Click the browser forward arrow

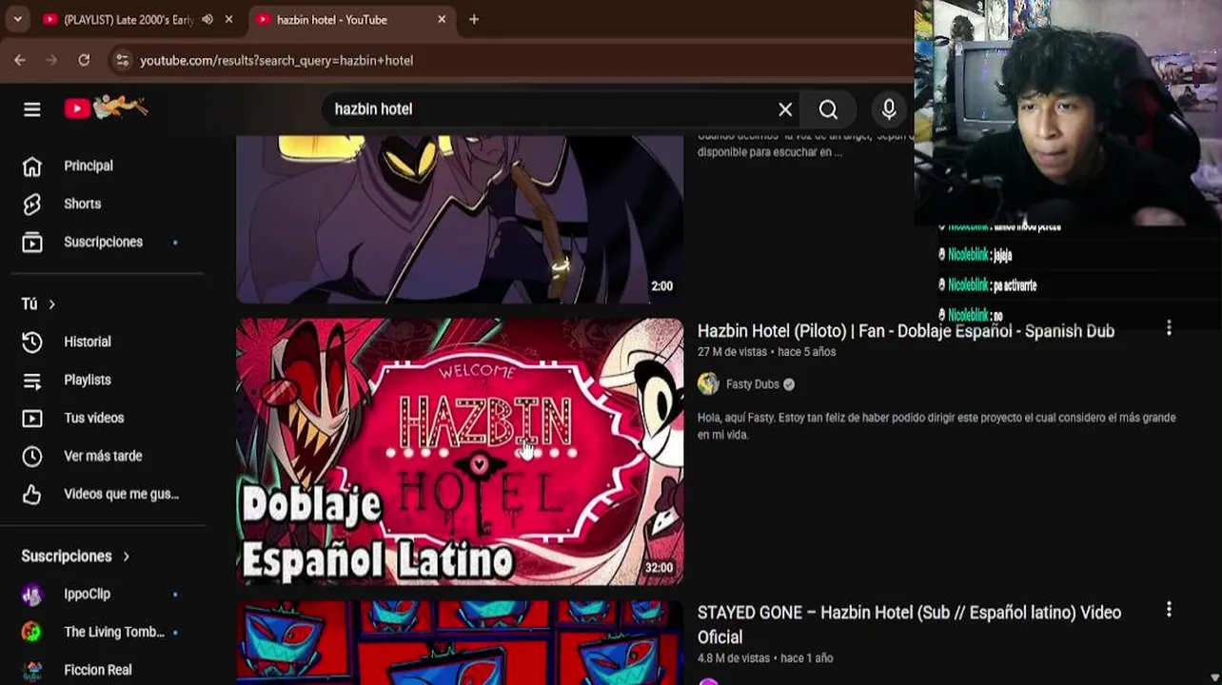[x=52, y=60]
